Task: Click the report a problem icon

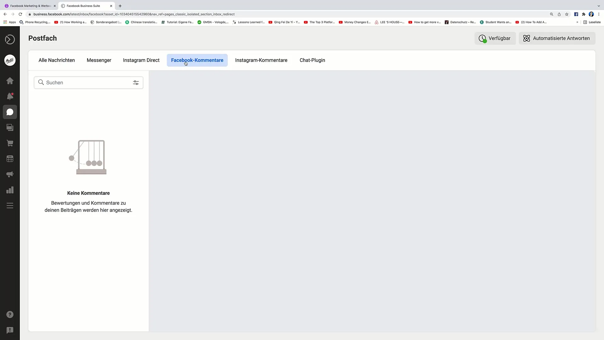Action: pyautogui.click(x=10, y=330)
